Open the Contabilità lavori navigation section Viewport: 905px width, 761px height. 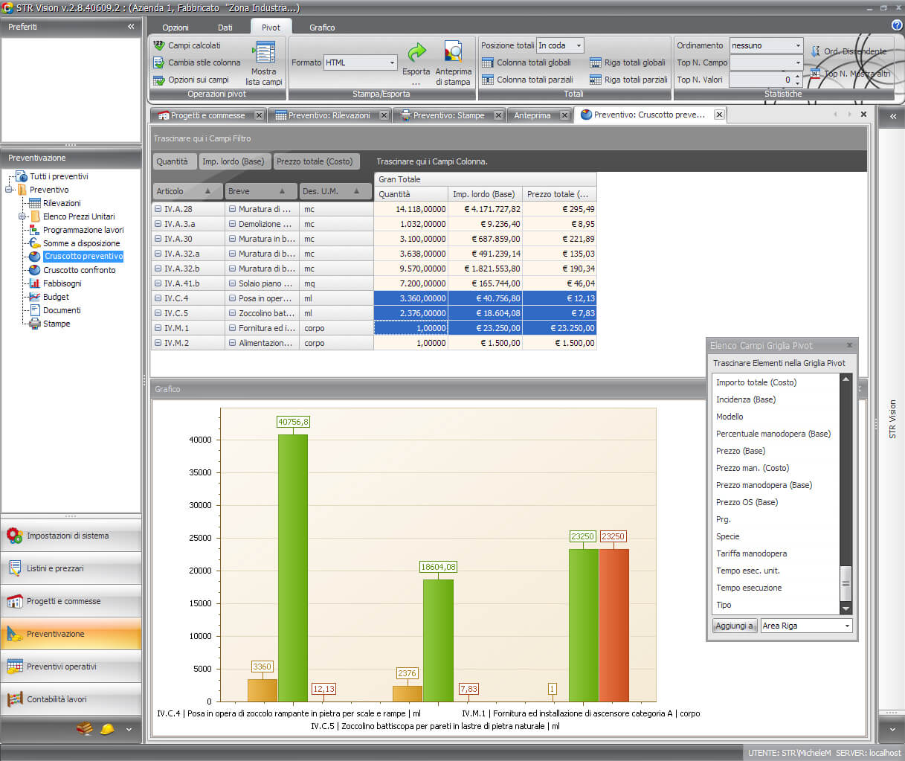[57, 699]
